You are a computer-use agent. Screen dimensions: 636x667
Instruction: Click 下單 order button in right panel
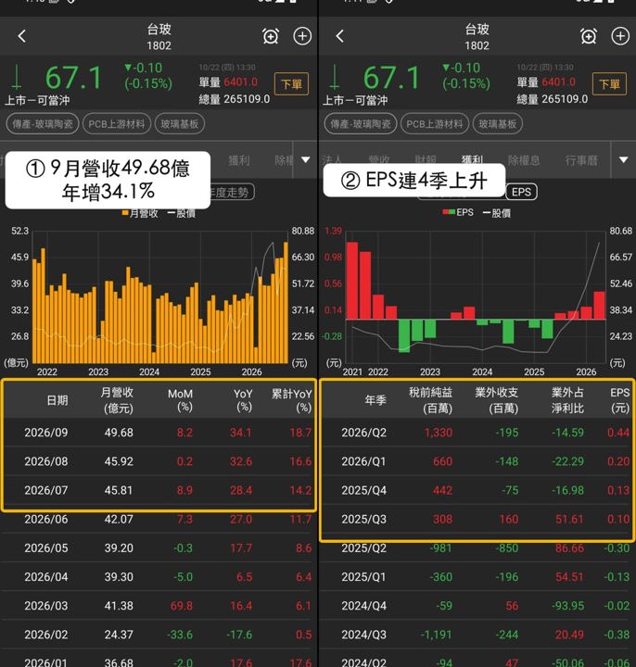[x=609, y=83]
